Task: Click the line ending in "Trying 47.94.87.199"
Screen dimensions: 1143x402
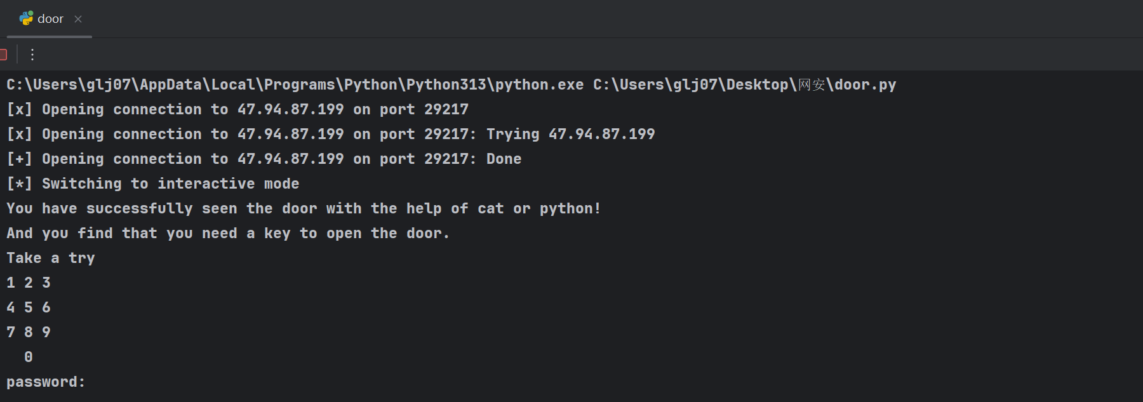Action: [x=570, y=134]
